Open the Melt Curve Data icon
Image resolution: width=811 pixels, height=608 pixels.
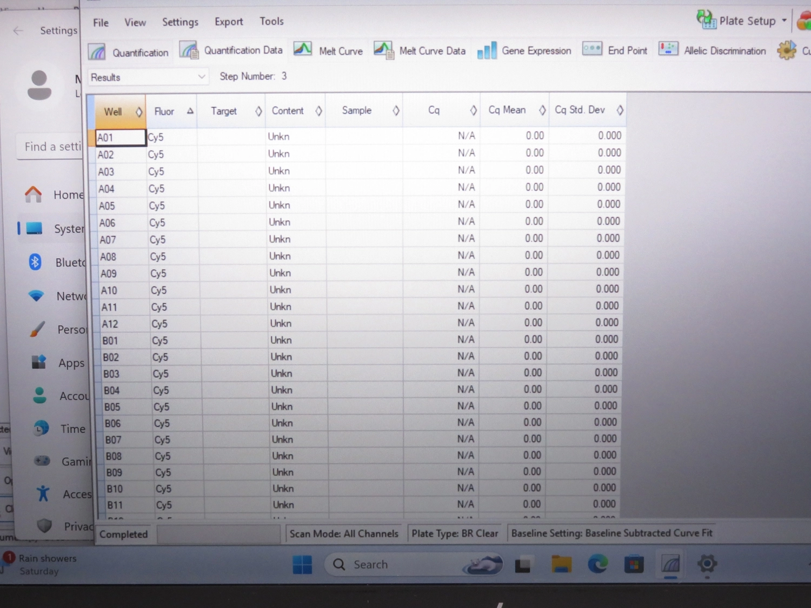[383, 51]
